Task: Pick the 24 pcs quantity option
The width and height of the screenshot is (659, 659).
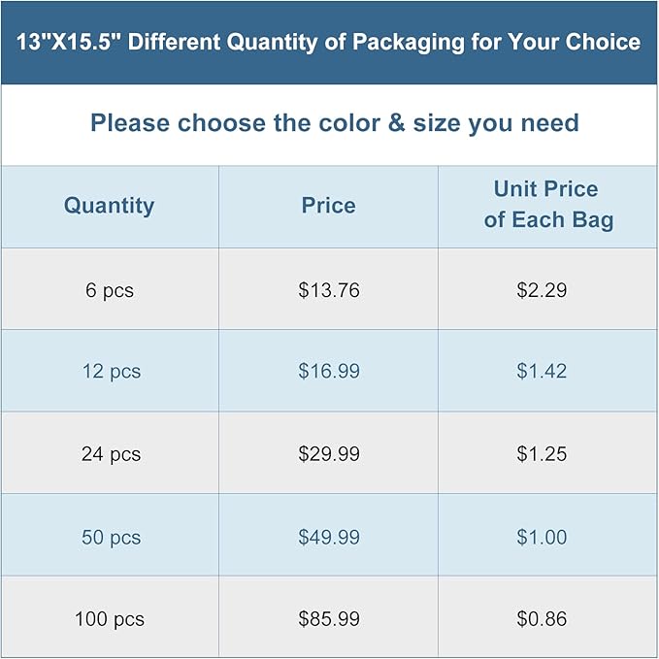Action: [110, 454]
